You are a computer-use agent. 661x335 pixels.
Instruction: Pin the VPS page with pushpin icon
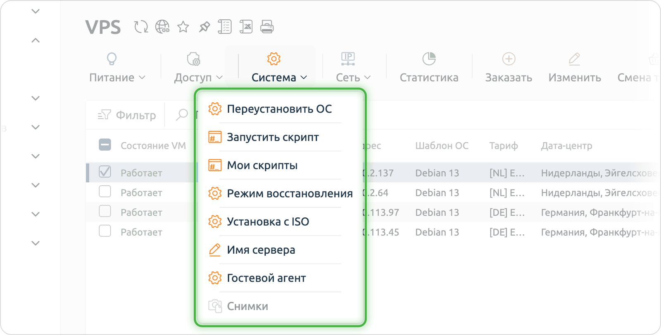pyautogui.click(x=204, y=27)
